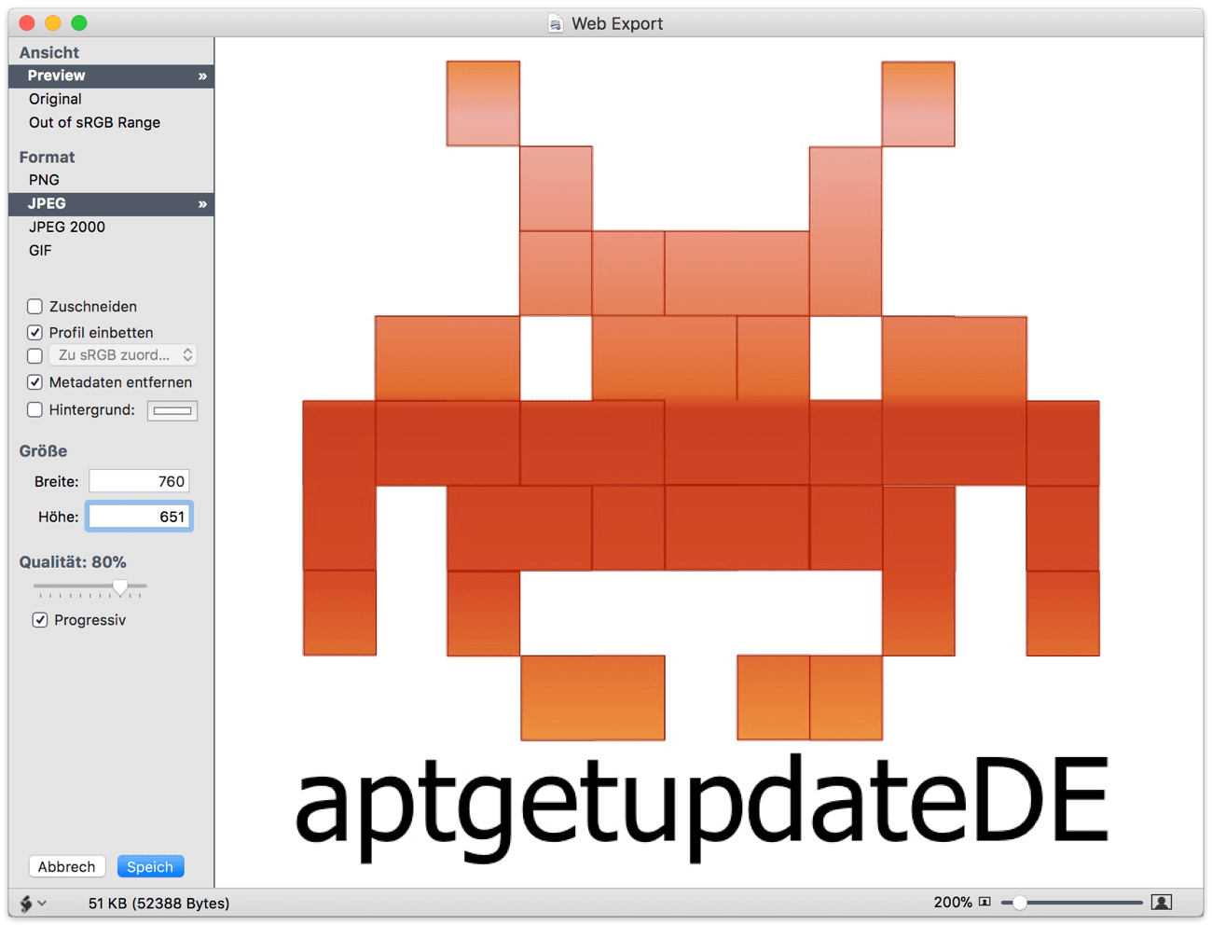Enable the Zuschneiden checkbox
1212x925 pixels.
(34, 306)
